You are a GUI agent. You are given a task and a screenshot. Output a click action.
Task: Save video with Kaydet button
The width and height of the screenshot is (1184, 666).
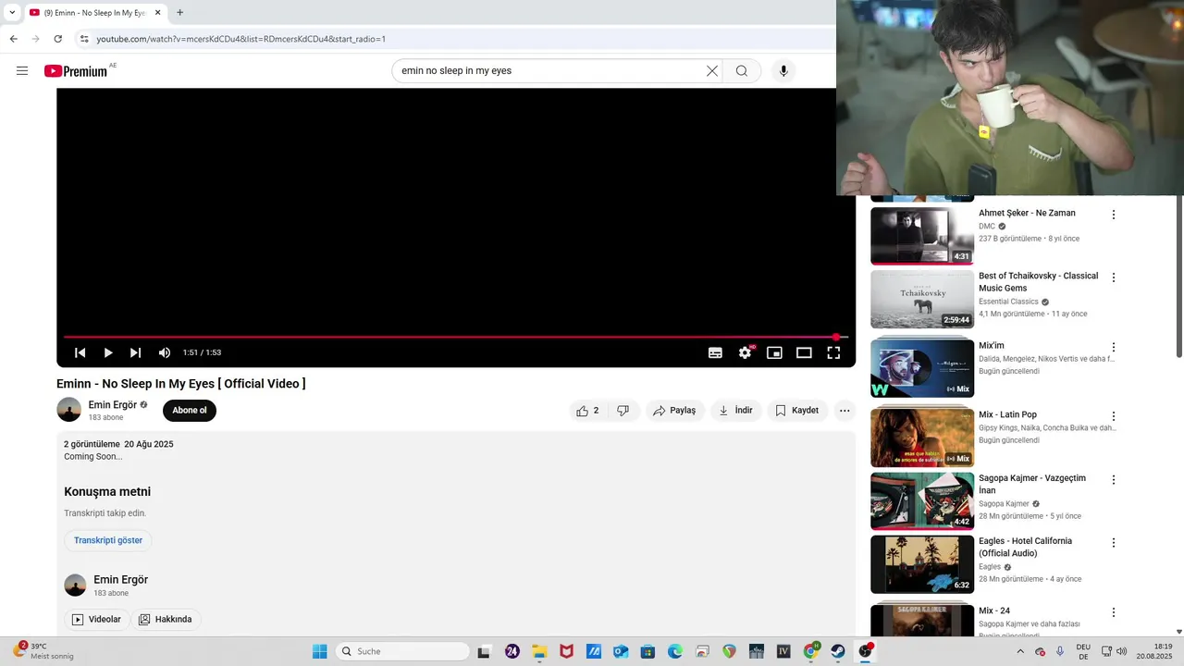pyautogui.click(x=796, y=411)
